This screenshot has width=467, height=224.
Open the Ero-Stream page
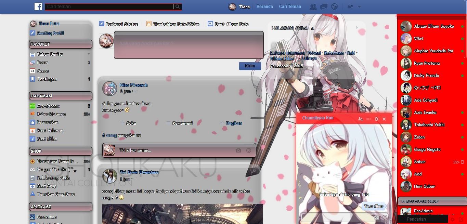pos(48,106)
